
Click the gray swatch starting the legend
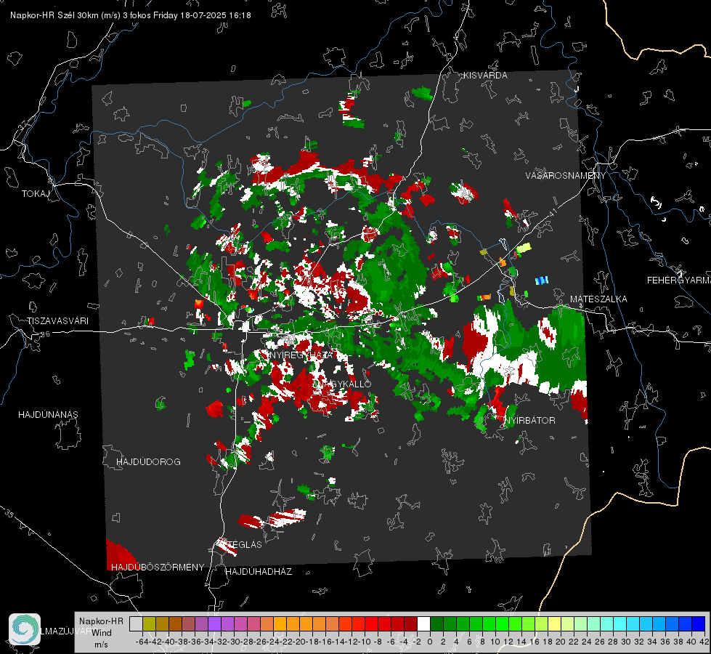click(x=136, y=623)
